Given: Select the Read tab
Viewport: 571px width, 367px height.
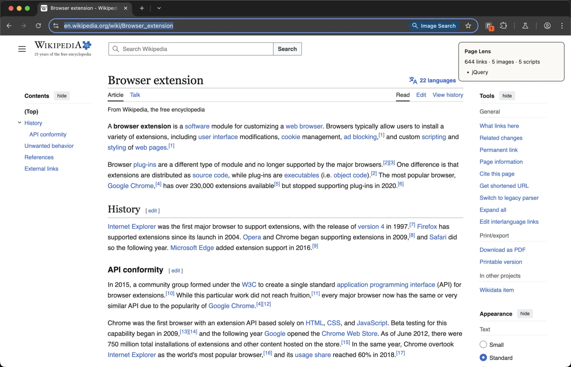Looking at the screenshot, I should (x=403, y=95).
